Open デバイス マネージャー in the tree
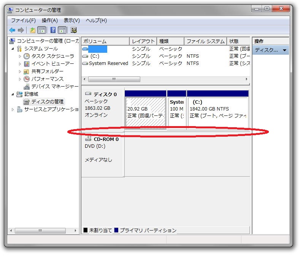This screenshot has width=300, height=256. pyautogui.click(x=55, y=87)
